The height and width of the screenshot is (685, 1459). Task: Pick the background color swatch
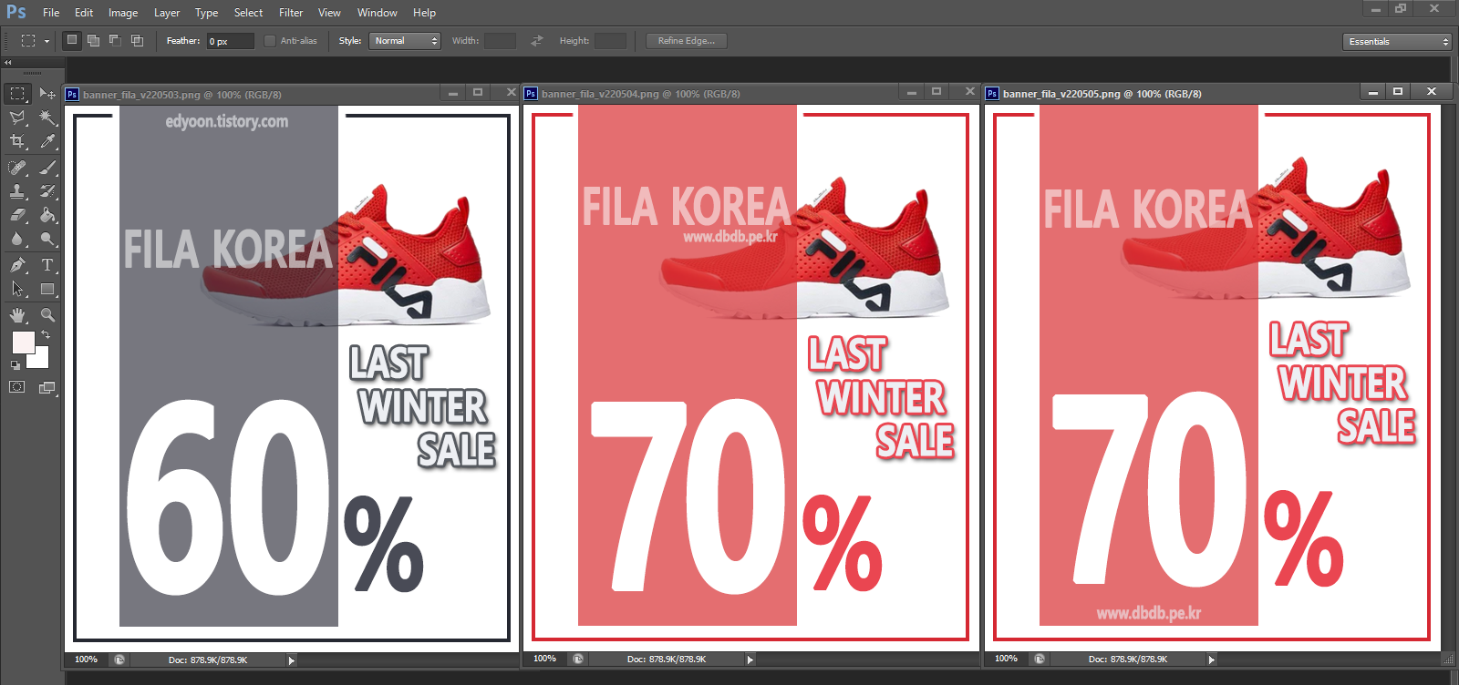pyautogui.click(x=38, y=358)
